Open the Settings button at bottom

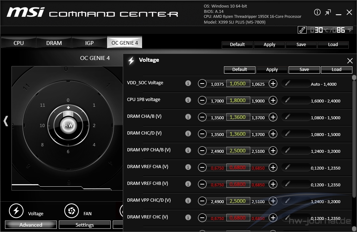(x=85, y=225)
